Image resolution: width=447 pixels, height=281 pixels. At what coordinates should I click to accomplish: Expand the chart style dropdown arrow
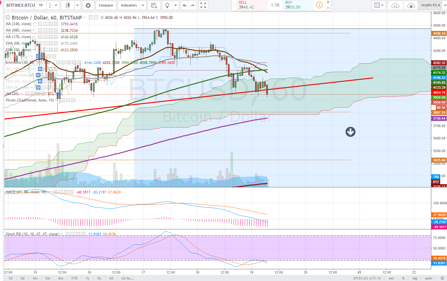click(77, 5)
